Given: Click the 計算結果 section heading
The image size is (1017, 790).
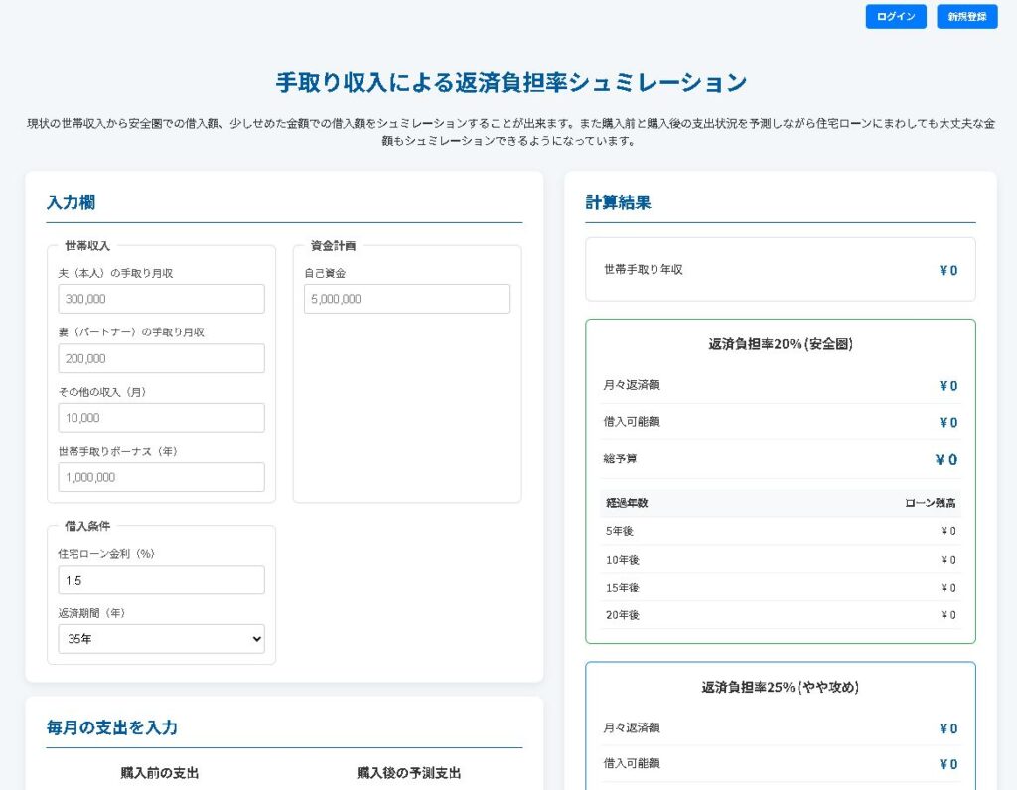Looking at the screenshot, I should click(x=618, y=203).
